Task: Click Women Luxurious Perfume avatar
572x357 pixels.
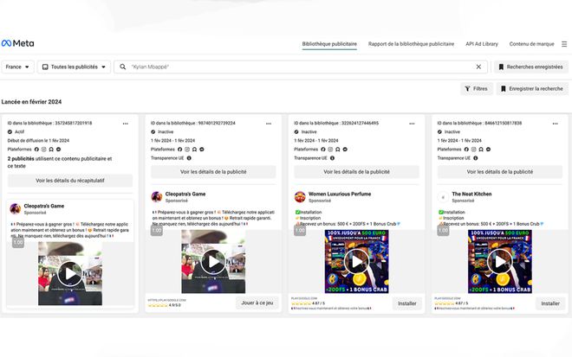Action: click(300, 197)
